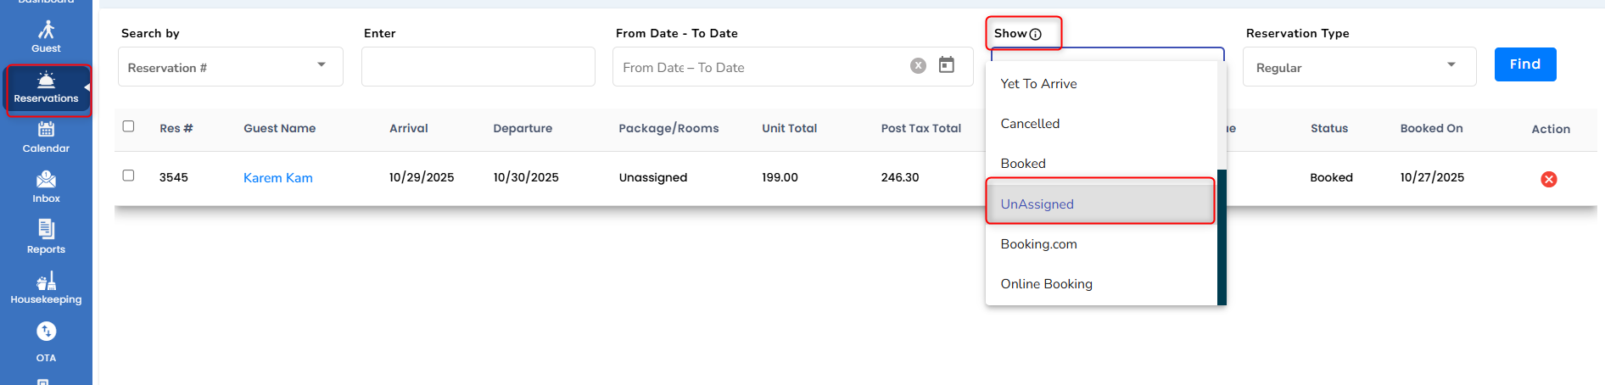Screen dimensions: 1605x385
Task: Click the red cancel icon for reservation 3545
Action: pyautogui.click(x=1548, y=179)
